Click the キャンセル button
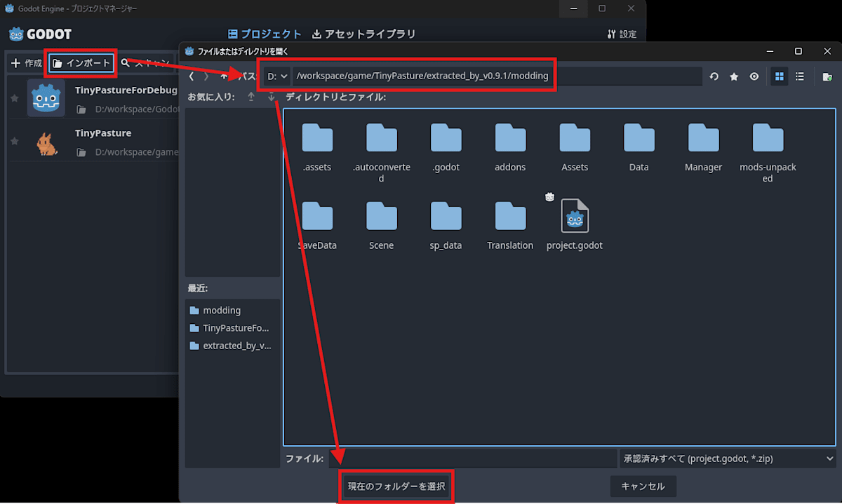842x504 pixels. 643,486
